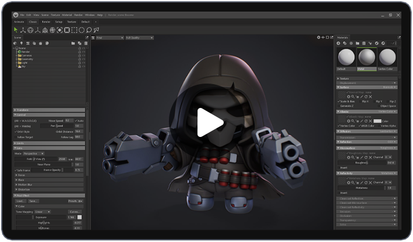The image size is (413, 242).
Task: Click the trash icon in Materials toolbar
Action: coord(363,44)
